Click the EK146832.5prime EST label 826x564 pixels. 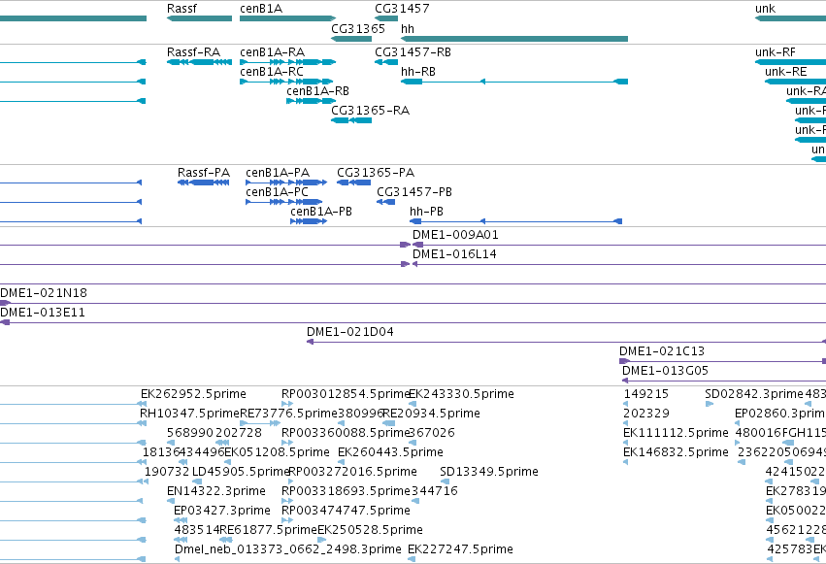point(676,453)
